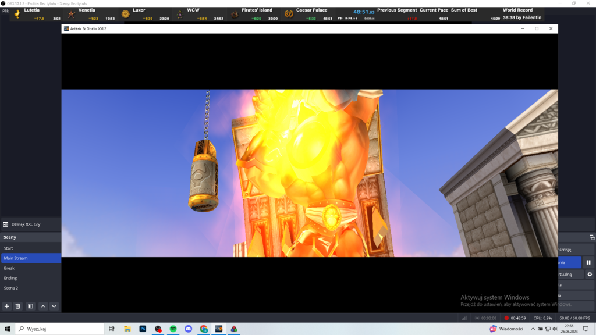Screen dimensions: 596x335
Task: Click the Current Pace label
Action: coord(434,10)
